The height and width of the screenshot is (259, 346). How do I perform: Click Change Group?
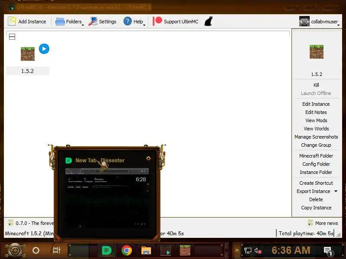[x=316, y=145]
